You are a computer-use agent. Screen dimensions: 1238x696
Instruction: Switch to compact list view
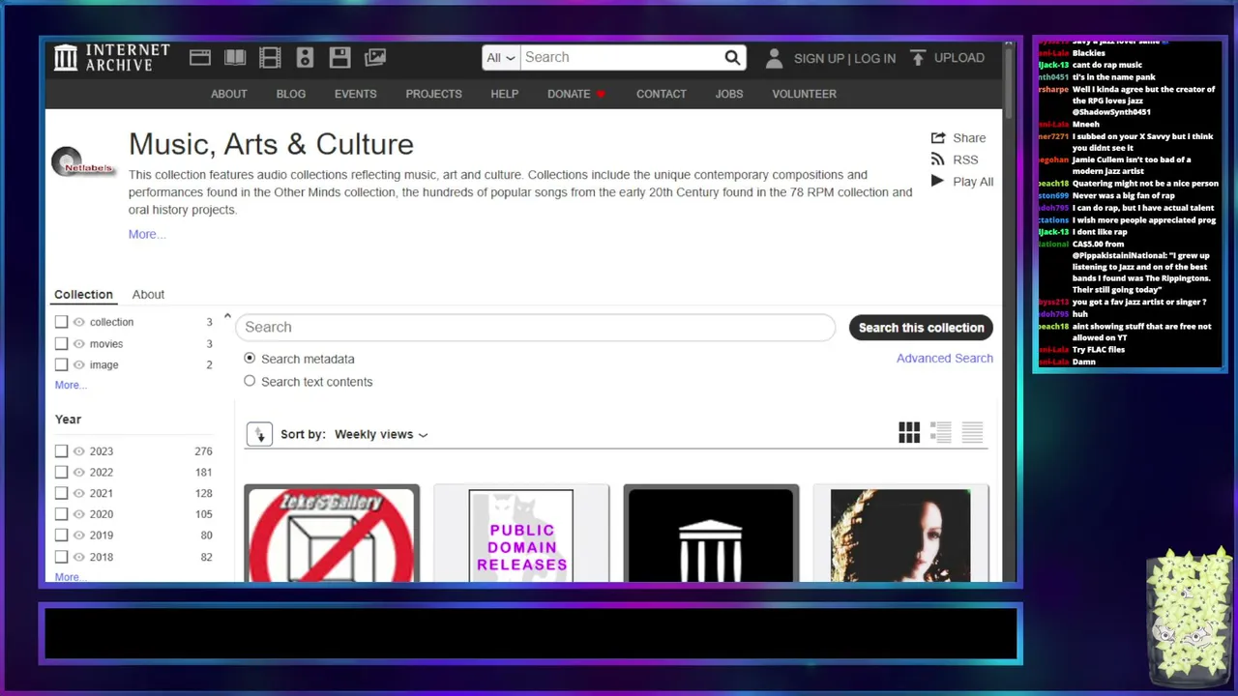(972, 433)
